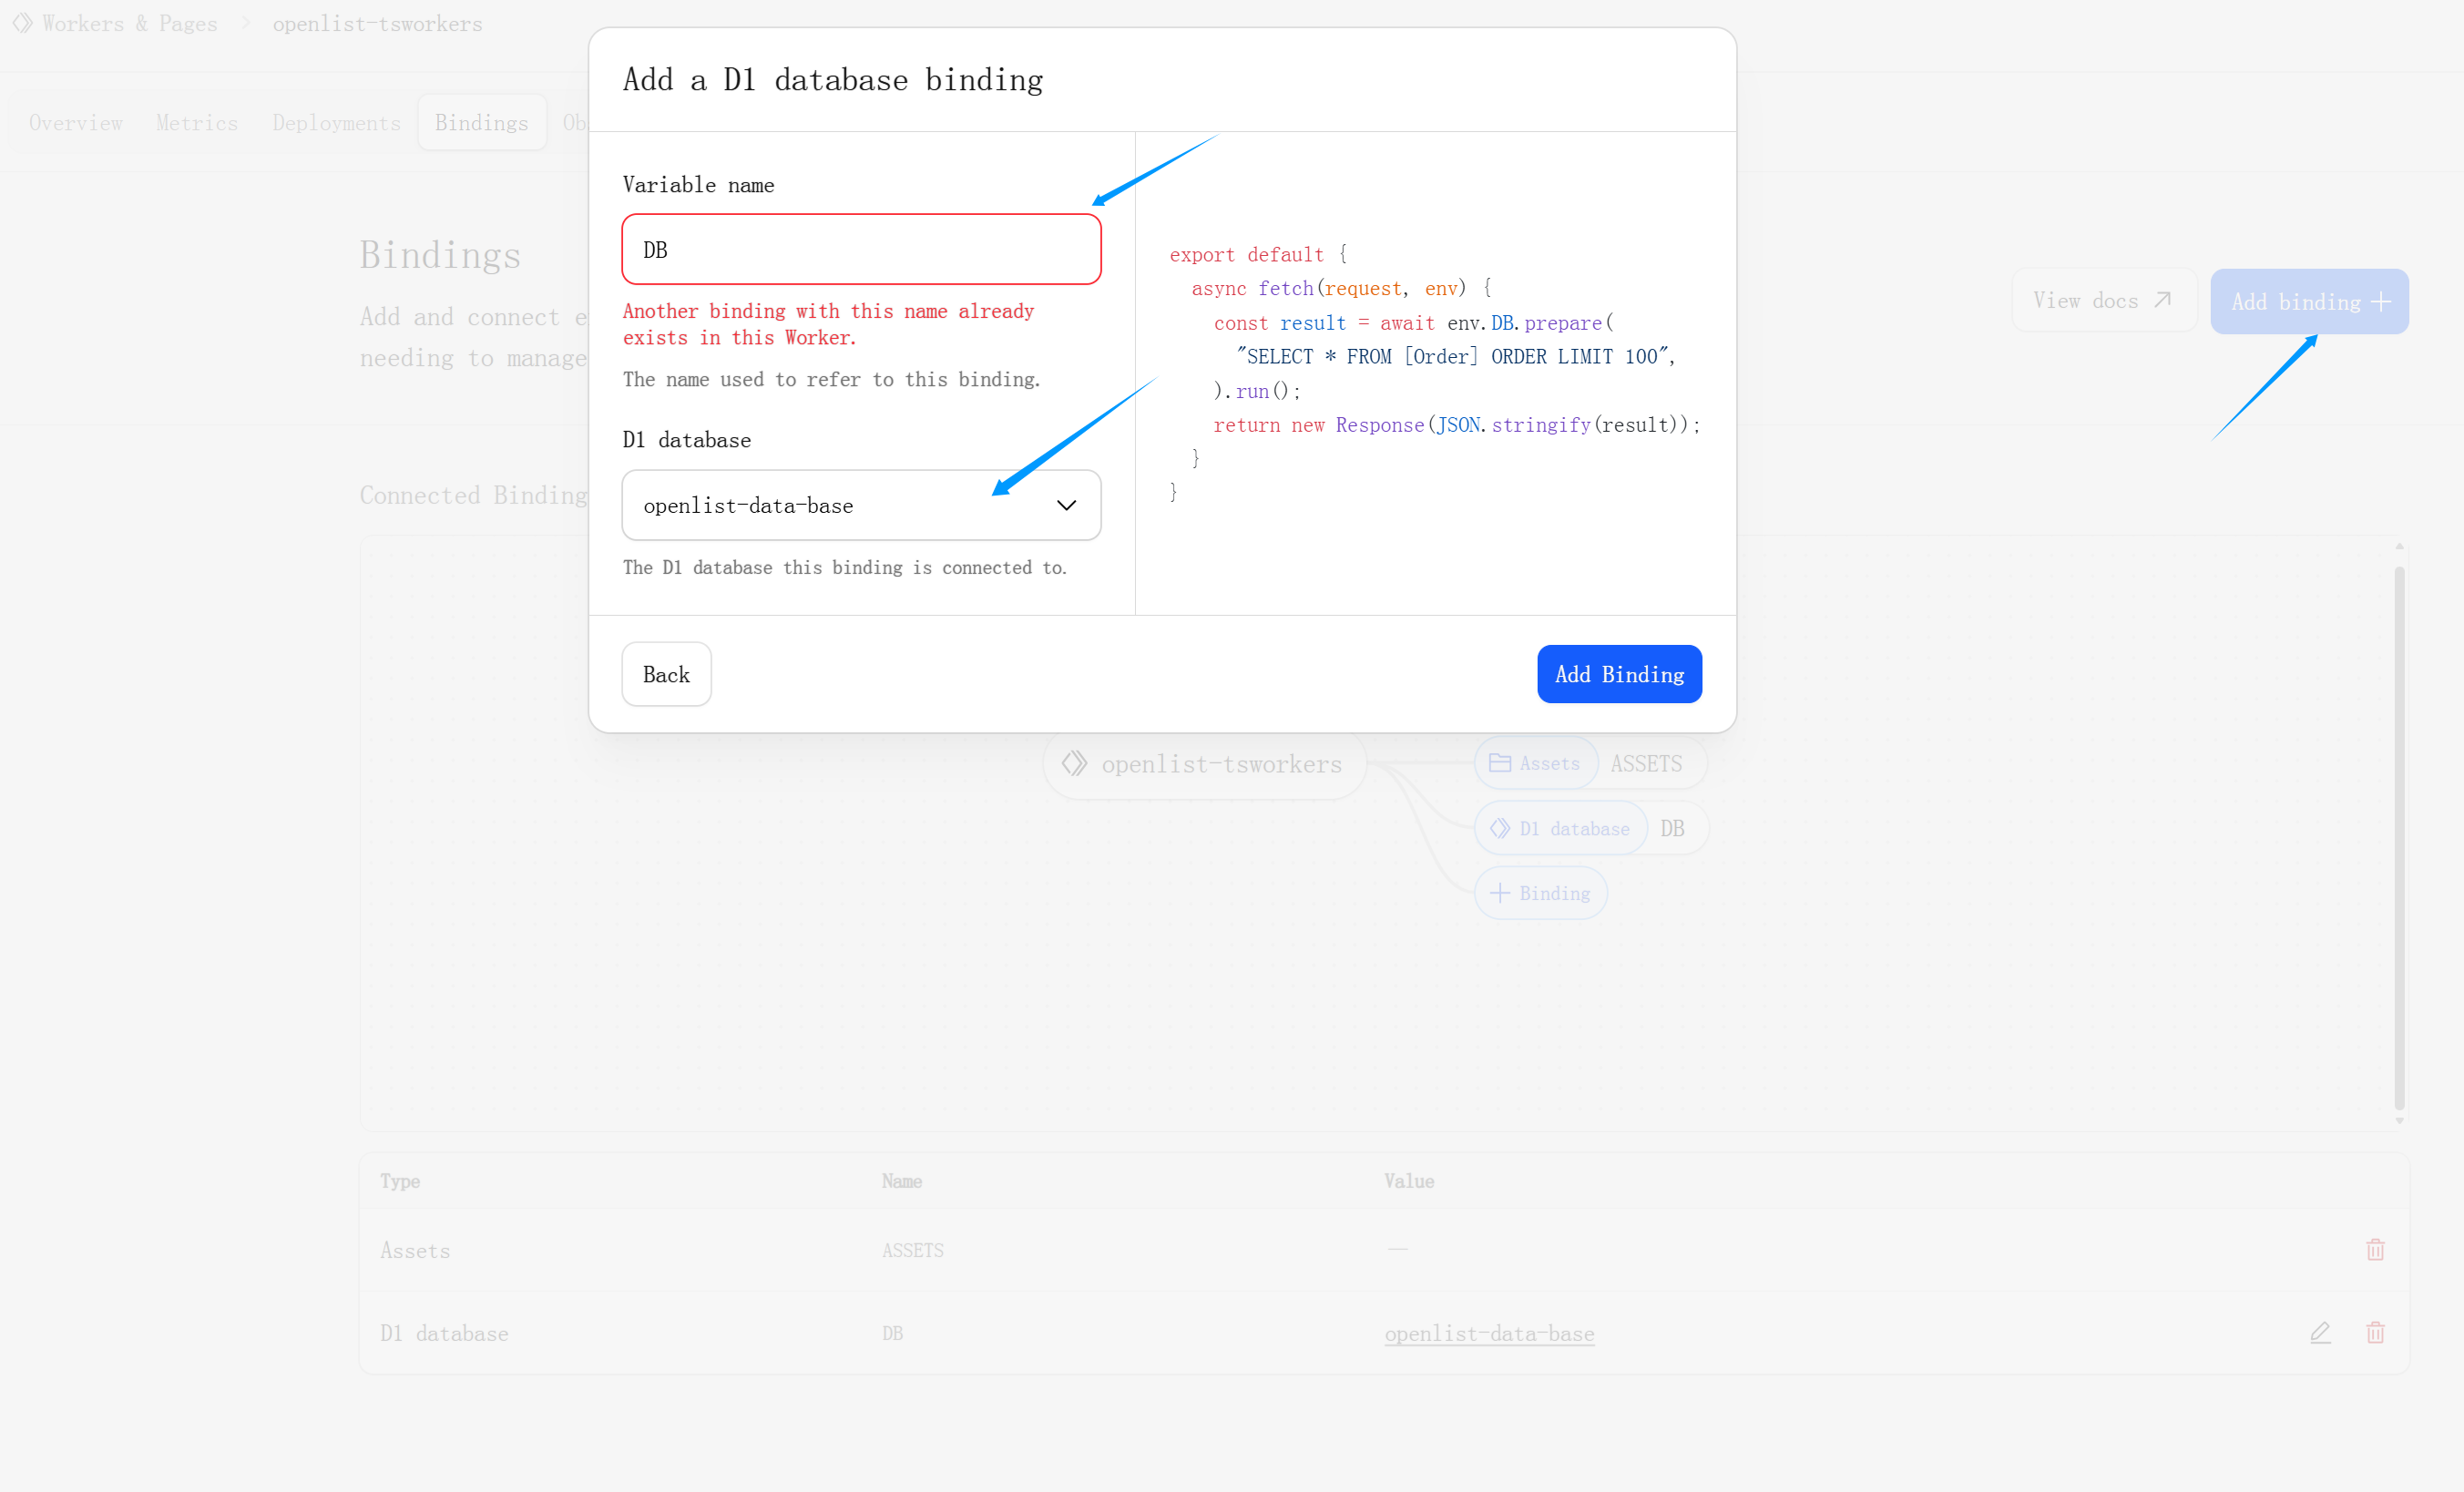Click the plus icon on Binding node
The width and height of the screenshot is (2464, 1492).
coord(1499,893)
